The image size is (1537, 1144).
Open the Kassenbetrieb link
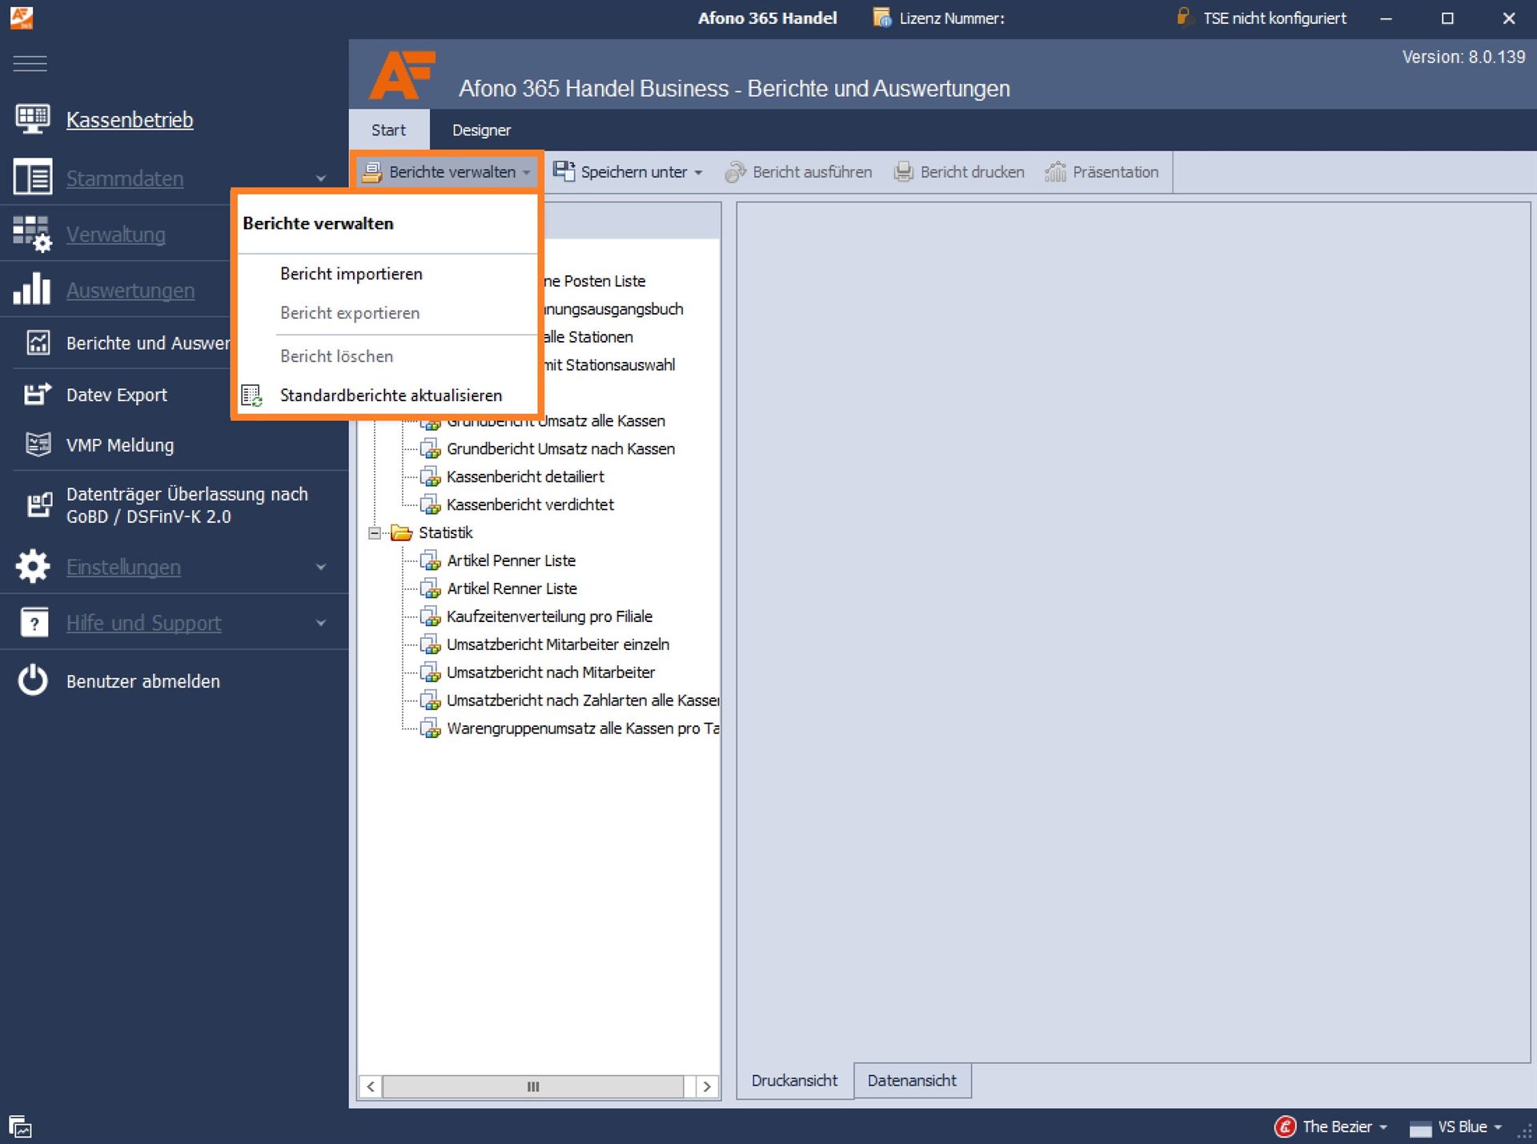click(x=130, y=120)
